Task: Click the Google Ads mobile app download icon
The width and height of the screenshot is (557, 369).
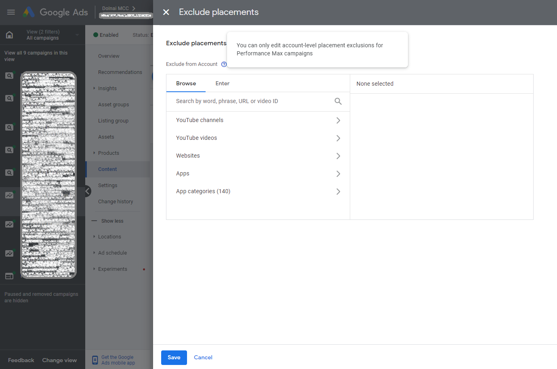Action: coord(94,360)
